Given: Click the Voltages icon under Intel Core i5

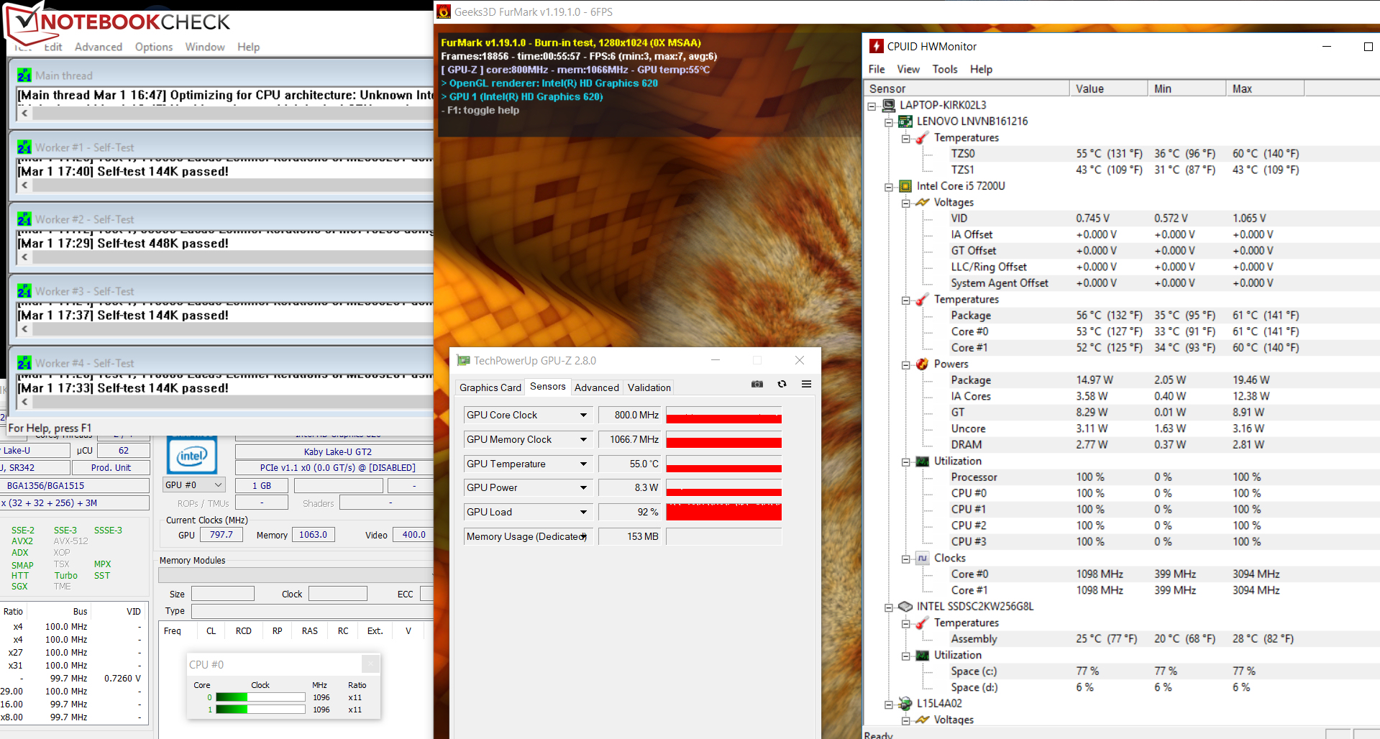Looking at the screenshot, I should tap(922, 203).
